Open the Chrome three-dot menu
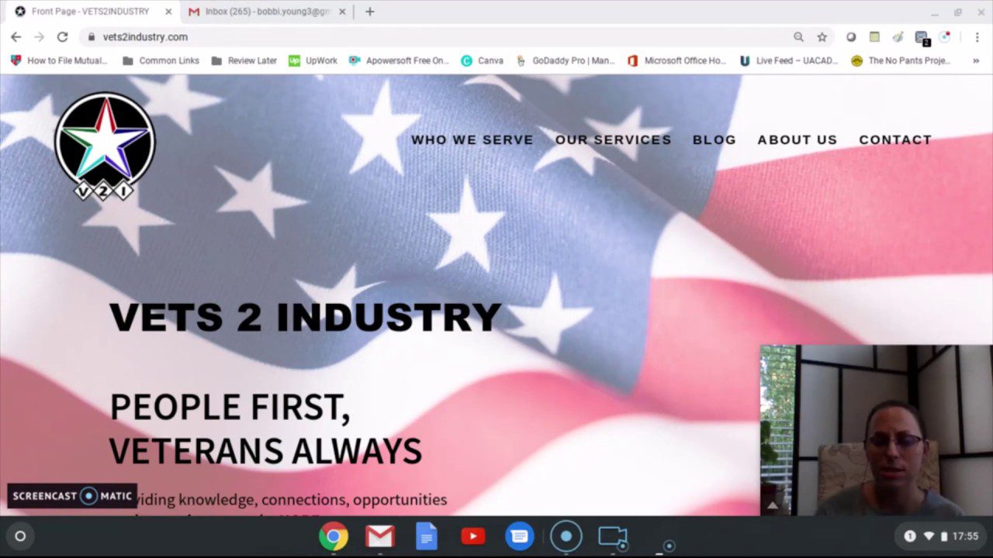The image size is (993, 558). [x=977, y=36]
